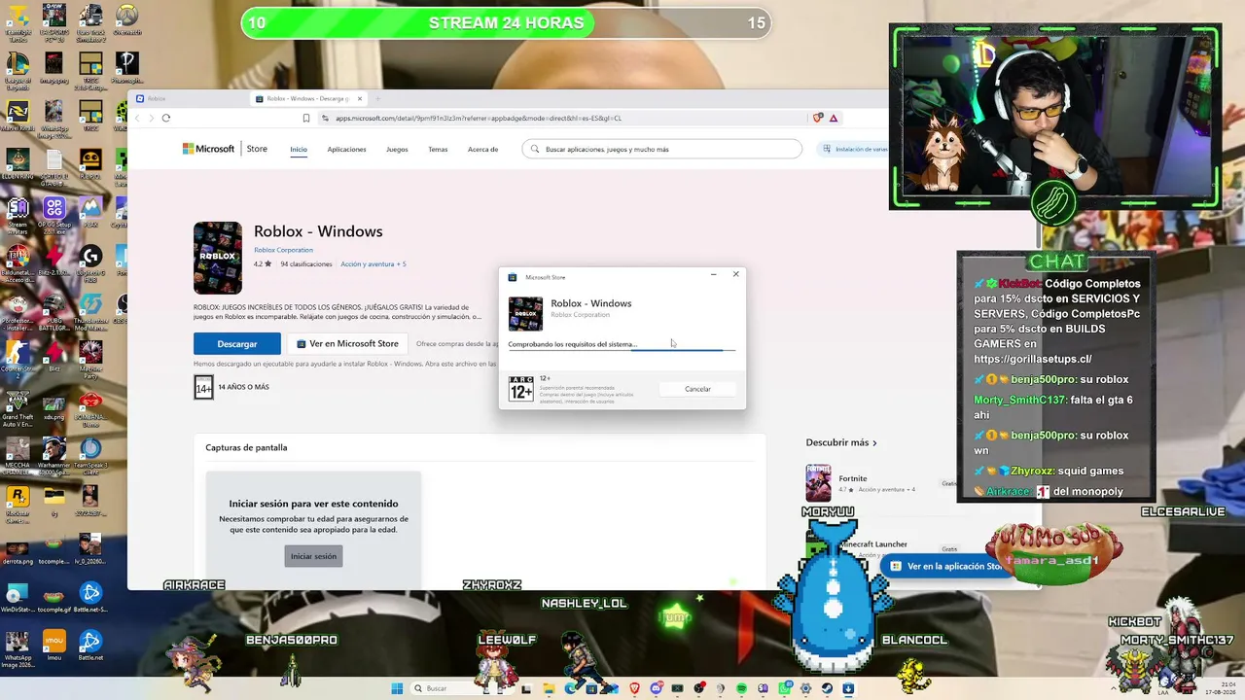1245x700 pixels.
Task: Open Stream Avatars desktop icon
Action: point(18,213)
